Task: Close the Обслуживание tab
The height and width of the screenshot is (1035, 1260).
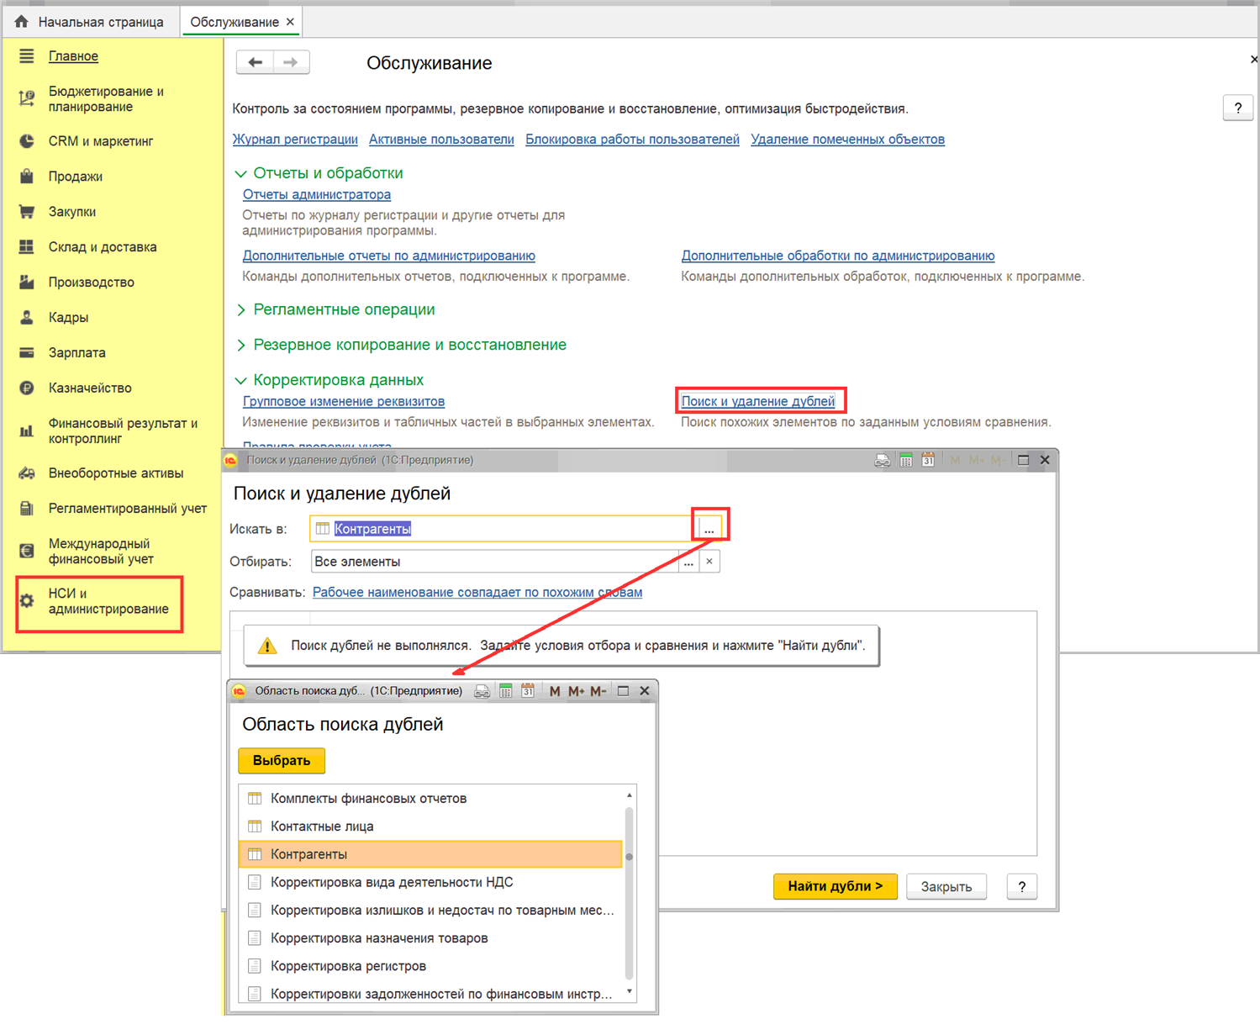Action: (x=290, y=22)
